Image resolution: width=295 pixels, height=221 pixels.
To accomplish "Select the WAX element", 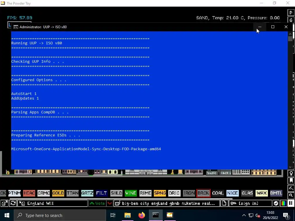I will (x=262, y=193).
